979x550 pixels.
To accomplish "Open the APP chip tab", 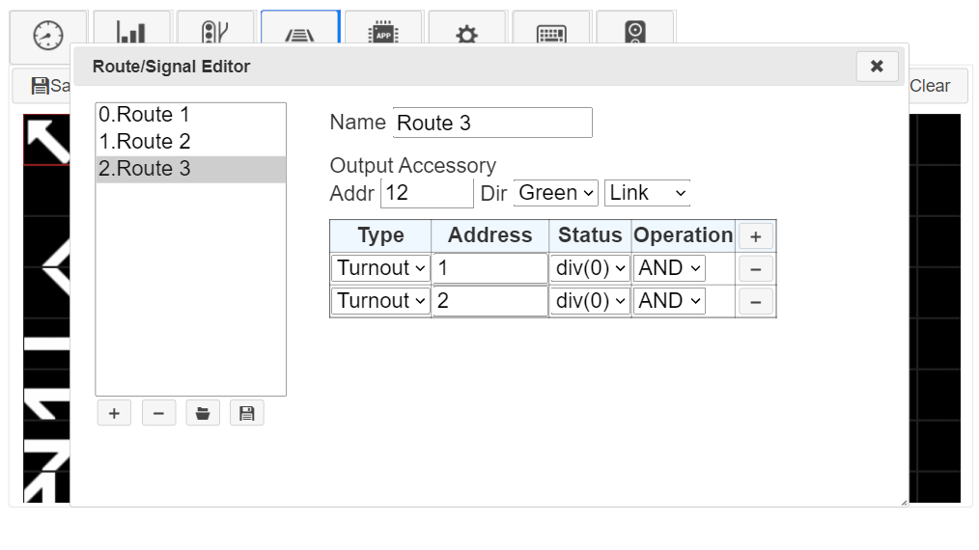I will click(383, 36).
